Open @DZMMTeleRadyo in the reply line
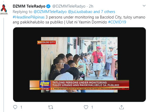 (50, 12)
